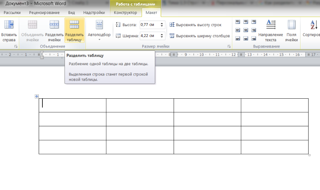Align cell text middle right

pyautogui.click(x=254, y=30)
